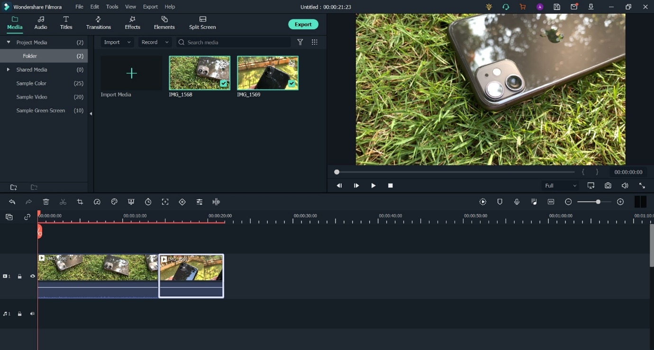Collapse media sidebar with the arrow handle
This screenshot has height=350, width=654.
(x=91, y=114)
